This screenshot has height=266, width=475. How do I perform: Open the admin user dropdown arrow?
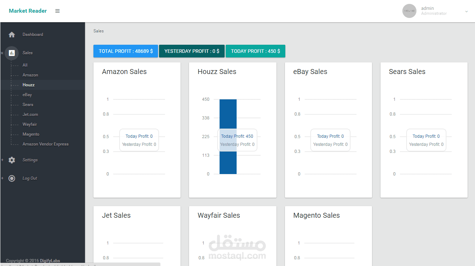click(467, 11)
